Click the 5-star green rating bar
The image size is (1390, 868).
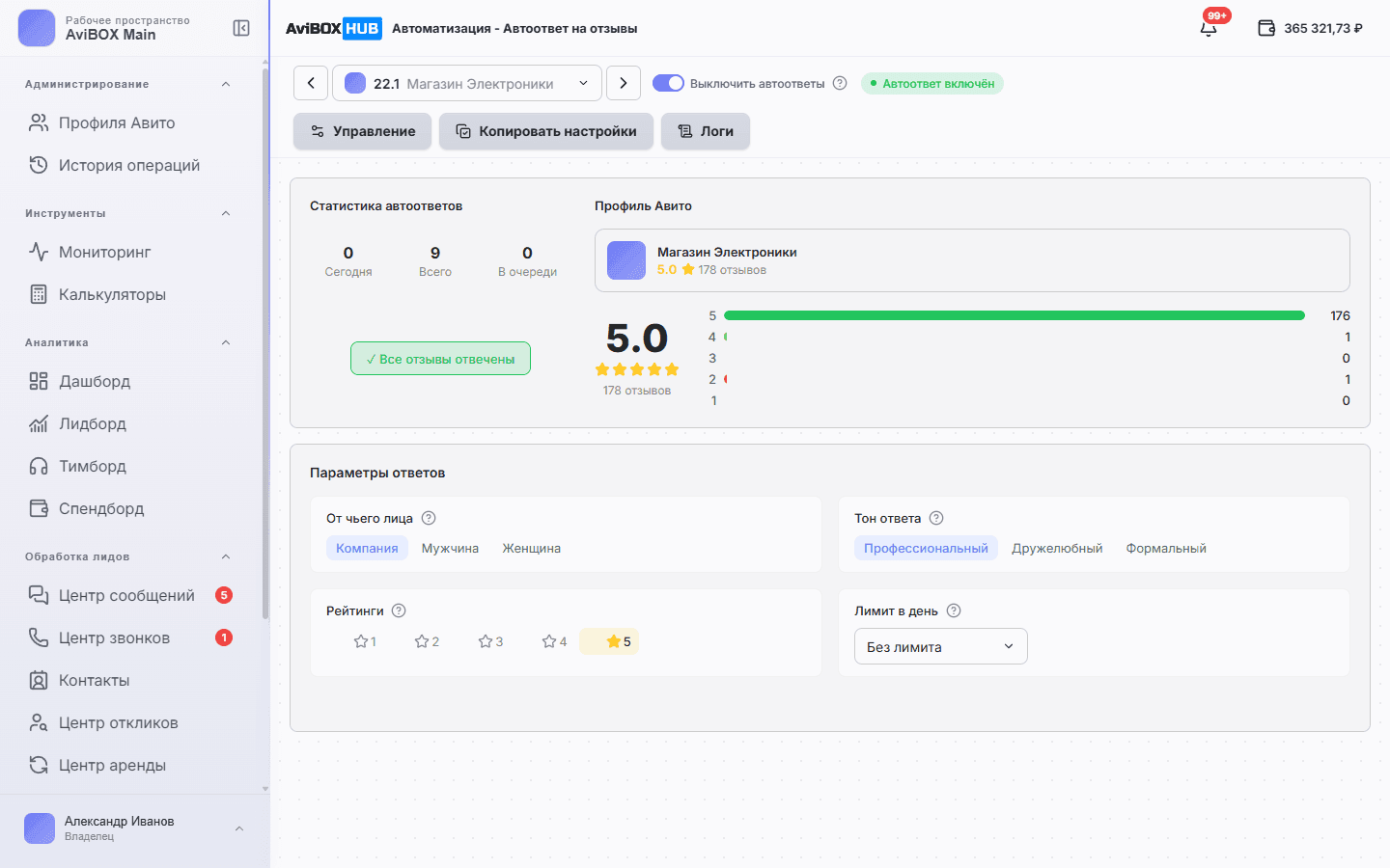point(1015,315)
